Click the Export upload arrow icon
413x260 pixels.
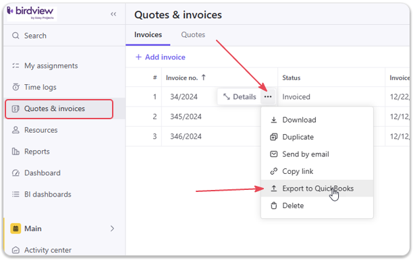[x=274, y=188]
